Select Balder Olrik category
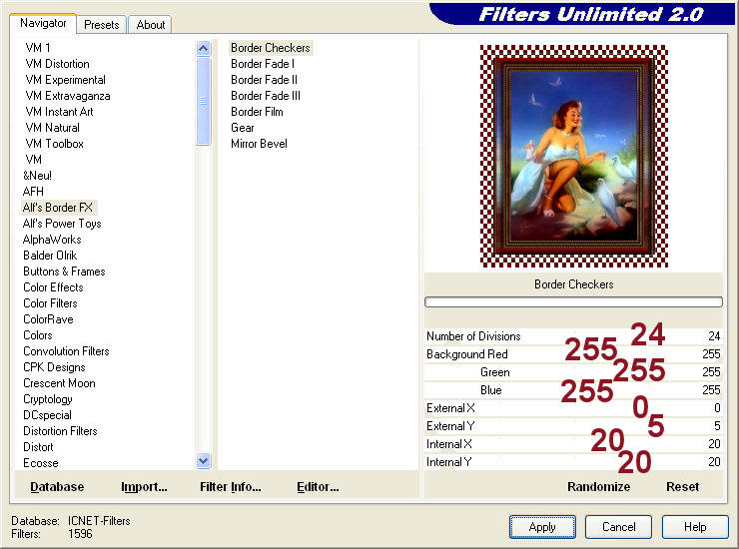Image resolution: width=739 pixels, height=549 pixels. click(50, 256)
